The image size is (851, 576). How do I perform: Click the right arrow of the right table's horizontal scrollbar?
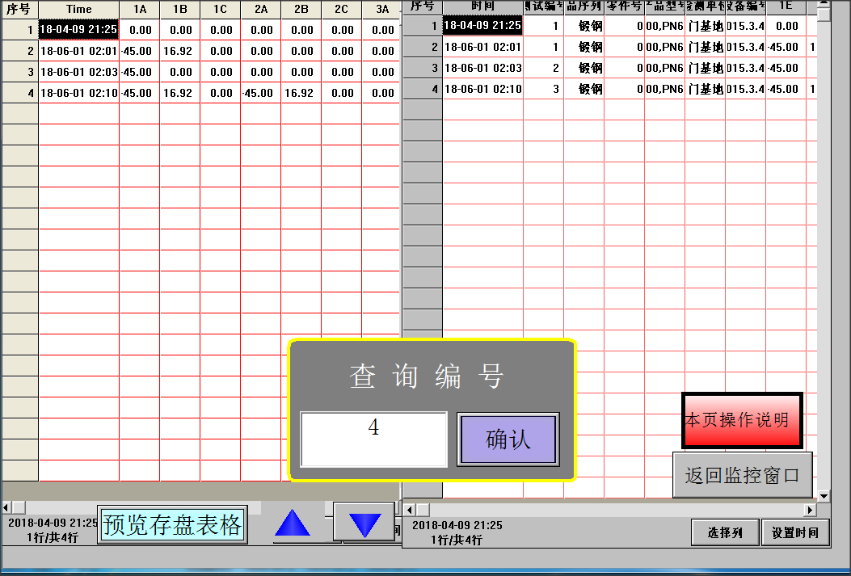click(809, 509)
